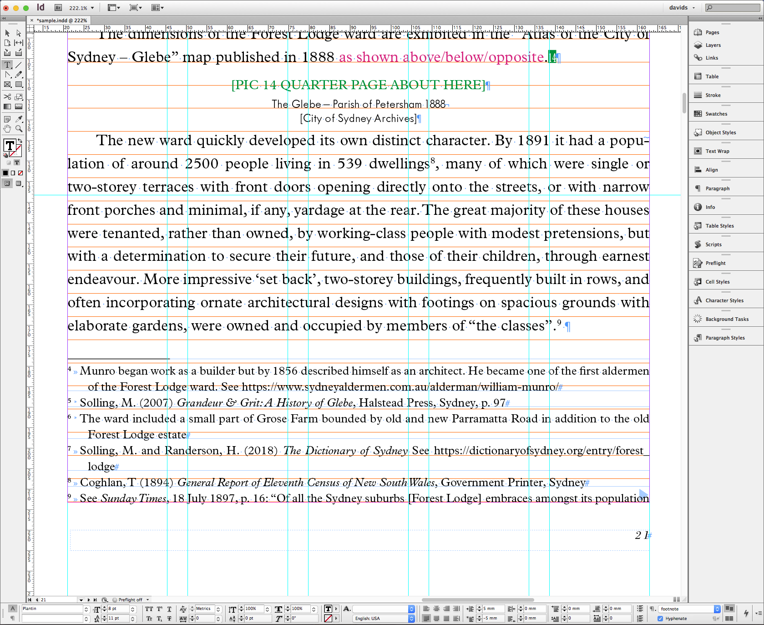Image resolution: width=764 pixels, height=625 pixels.
Task: Select the Direct Selection tool
Action: (x=19, y=33)
